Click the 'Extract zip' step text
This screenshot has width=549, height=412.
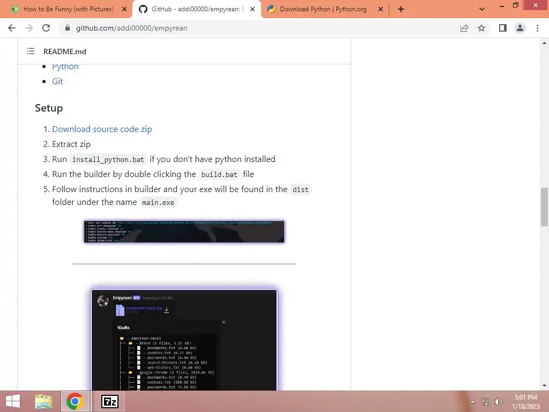71,144
